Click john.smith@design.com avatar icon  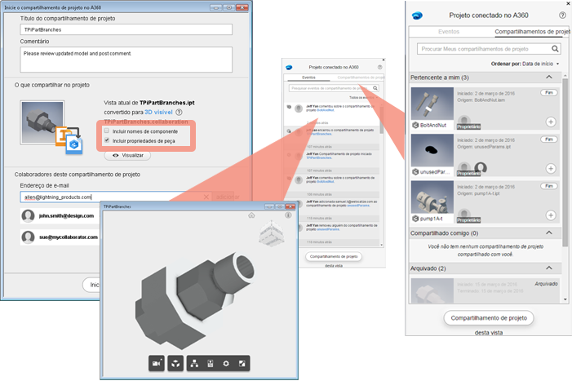click(x=28, y=216)
